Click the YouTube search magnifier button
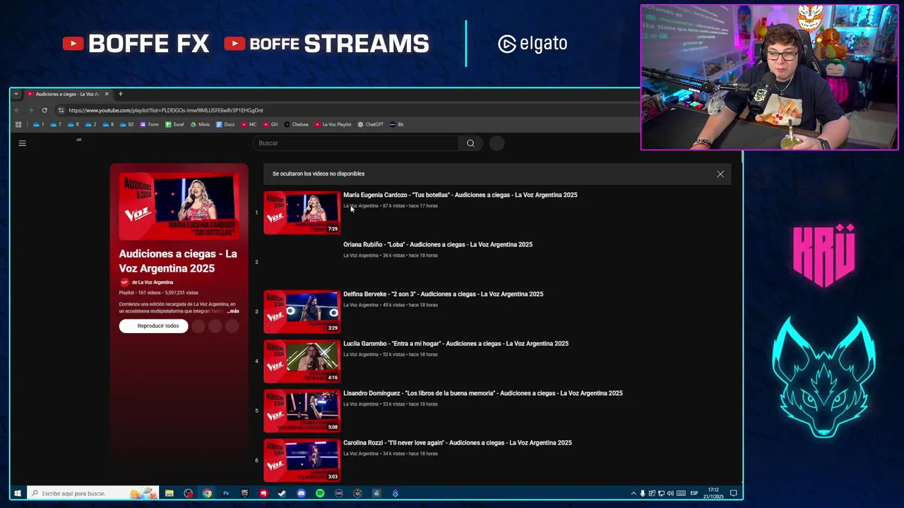Image resolution: width=904 pixels, height=508 pixels. 470,143
